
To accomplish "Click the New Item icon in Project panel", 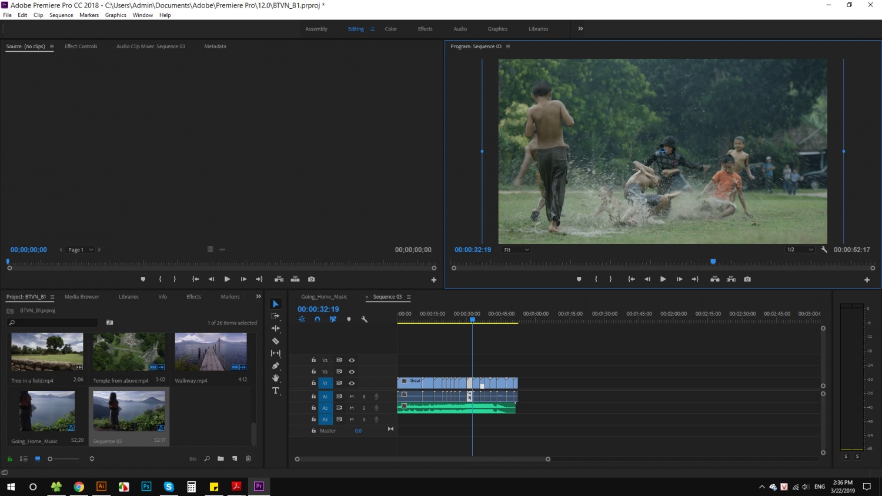I will tap(235, 458).
